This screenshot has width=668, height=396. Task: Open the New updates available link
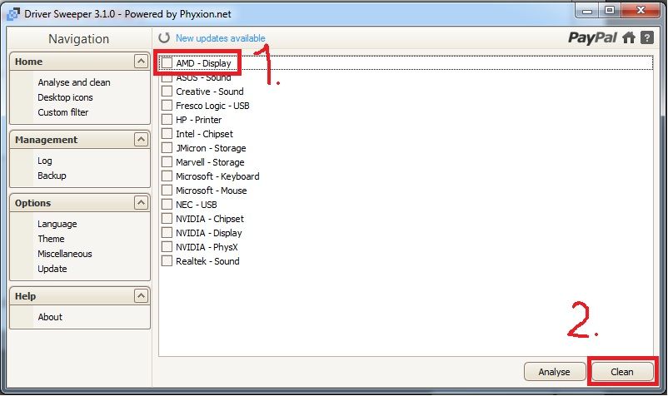(x=220, y=38)
